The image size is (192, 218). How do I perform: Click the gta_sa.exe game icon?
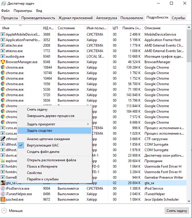pyautogui.click(x=3, y=183)
